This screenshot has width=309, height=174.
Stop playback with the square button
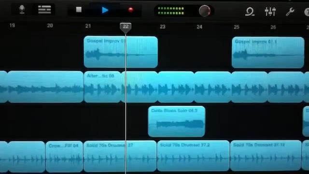[79, 10]
